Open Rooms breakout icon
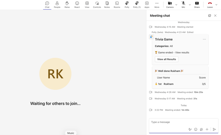This screenshot has height=135, width=221. (117, 5)
